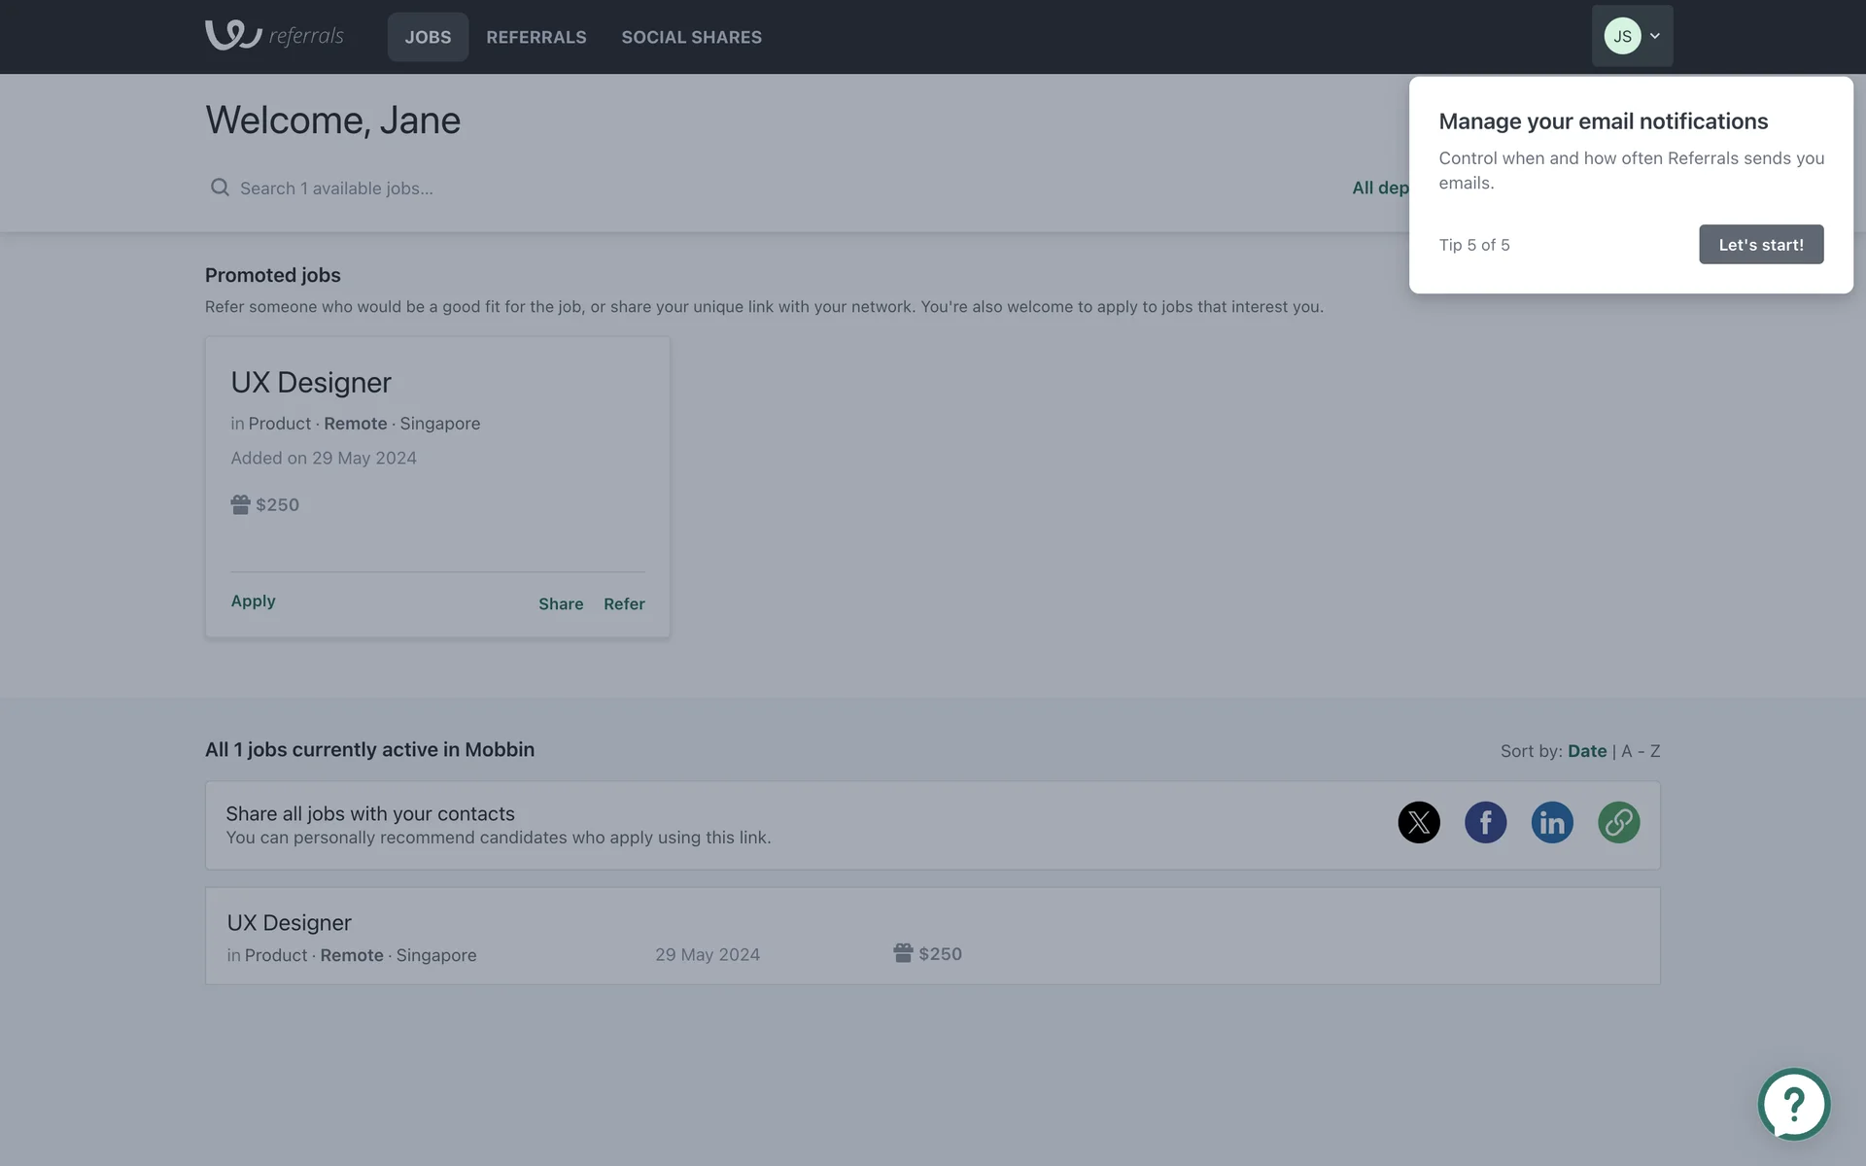Sort jobs alphabetically A - Z
Viewport: 1866px width, 1166px height.
[x=1641, y=751]
